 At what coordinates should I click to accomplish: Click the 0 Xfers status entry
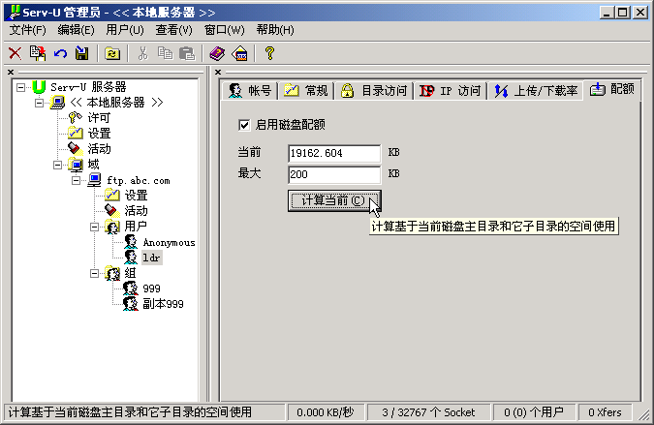coord(605,412)
